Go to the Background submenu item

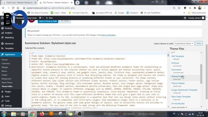pyautogui.click(x=6, y=79)
